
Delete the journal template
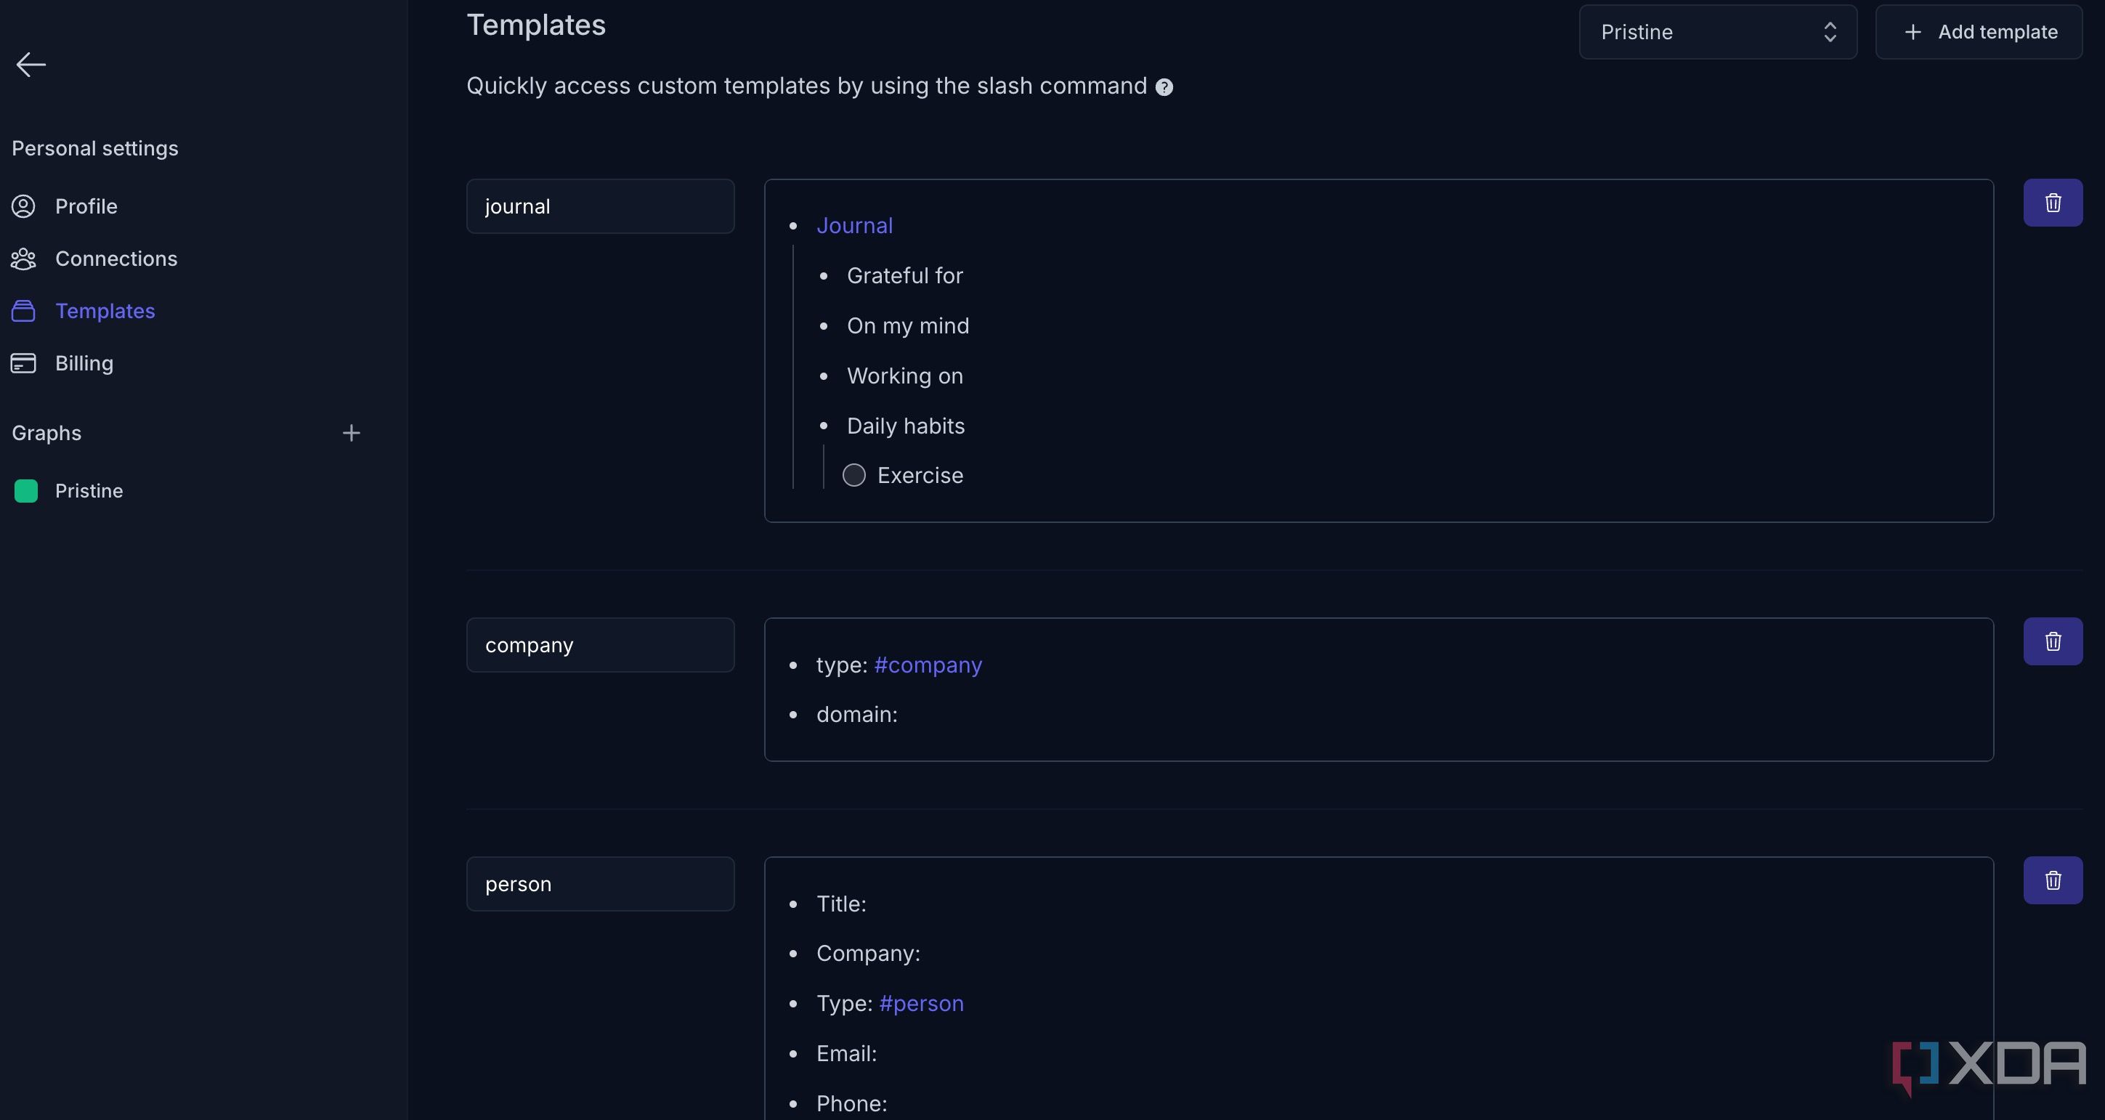click(2053, 203)
